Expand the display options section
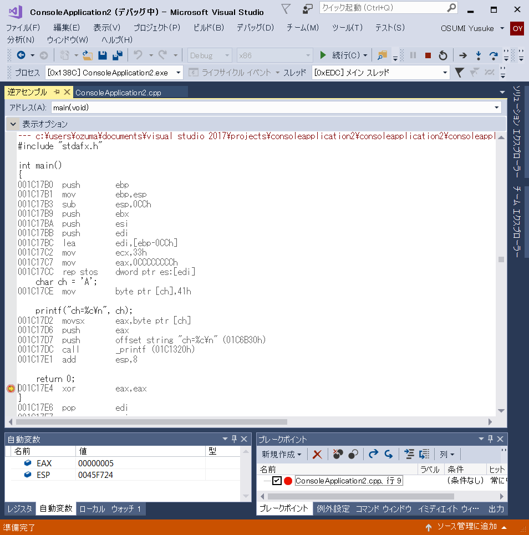This screenshot has height=535, width=529. 13,124
